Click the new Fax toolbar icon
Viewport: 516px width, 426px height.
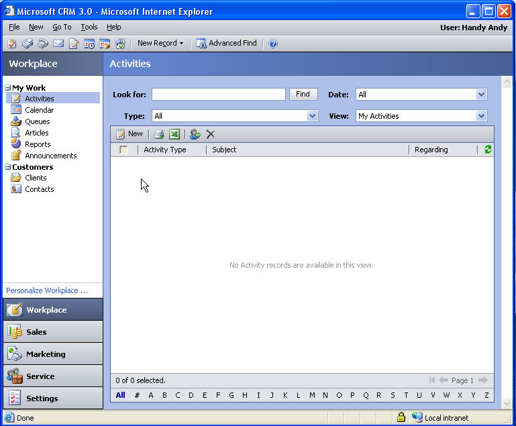(x=28, y=44)
